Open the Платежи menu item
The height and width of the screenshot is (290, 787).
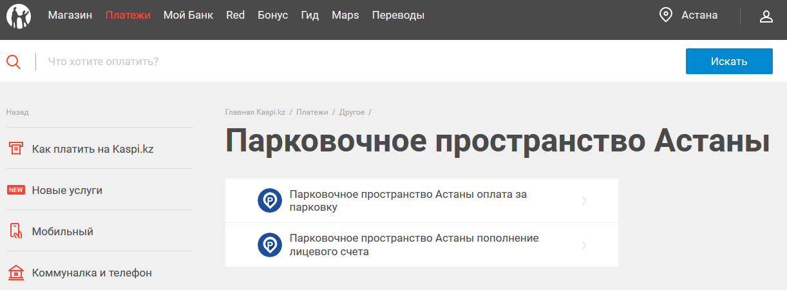[128, 15]
